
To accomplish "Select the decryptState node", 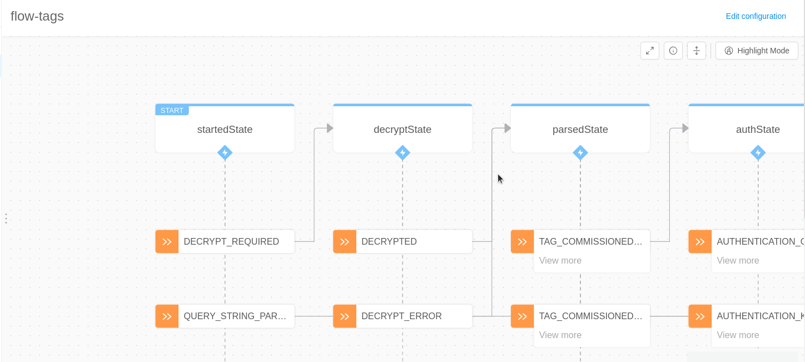I will pos(402,130).
